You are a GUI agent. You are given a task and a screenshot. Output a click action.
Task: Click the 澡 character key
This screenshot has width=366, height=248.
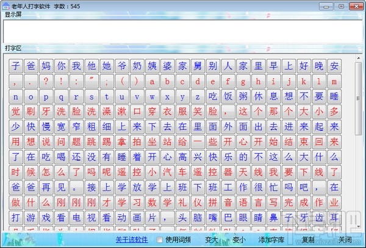107,112
